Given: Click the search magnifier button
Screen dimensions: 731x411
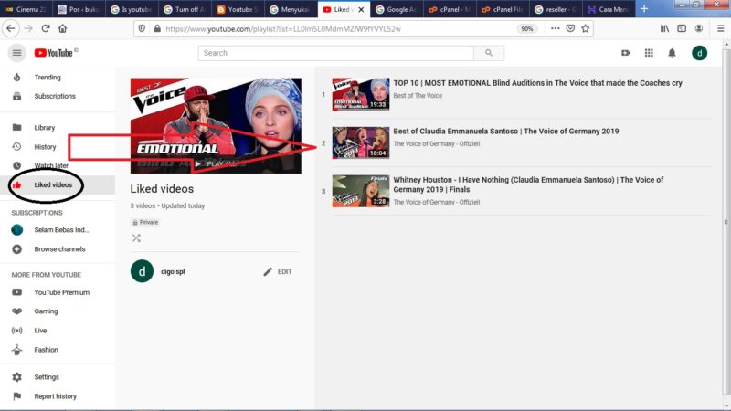Looking at the screenshot, I should point(489,53).
